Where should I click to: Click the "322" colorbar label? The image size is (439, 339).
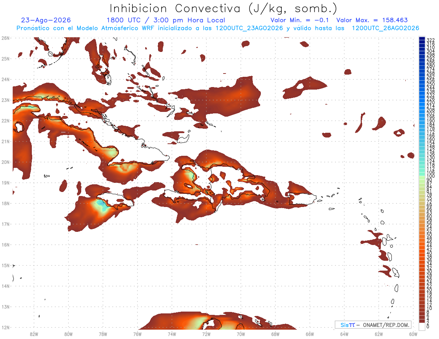click(430, 40)
